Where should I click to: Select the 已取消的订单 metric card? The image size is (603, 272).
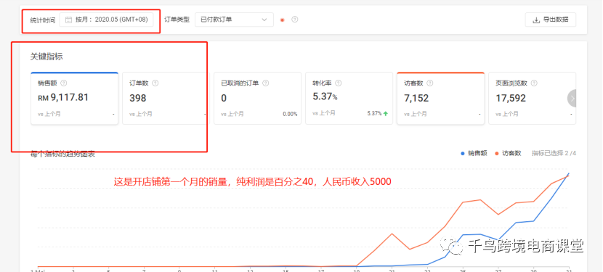pos(257,98)
